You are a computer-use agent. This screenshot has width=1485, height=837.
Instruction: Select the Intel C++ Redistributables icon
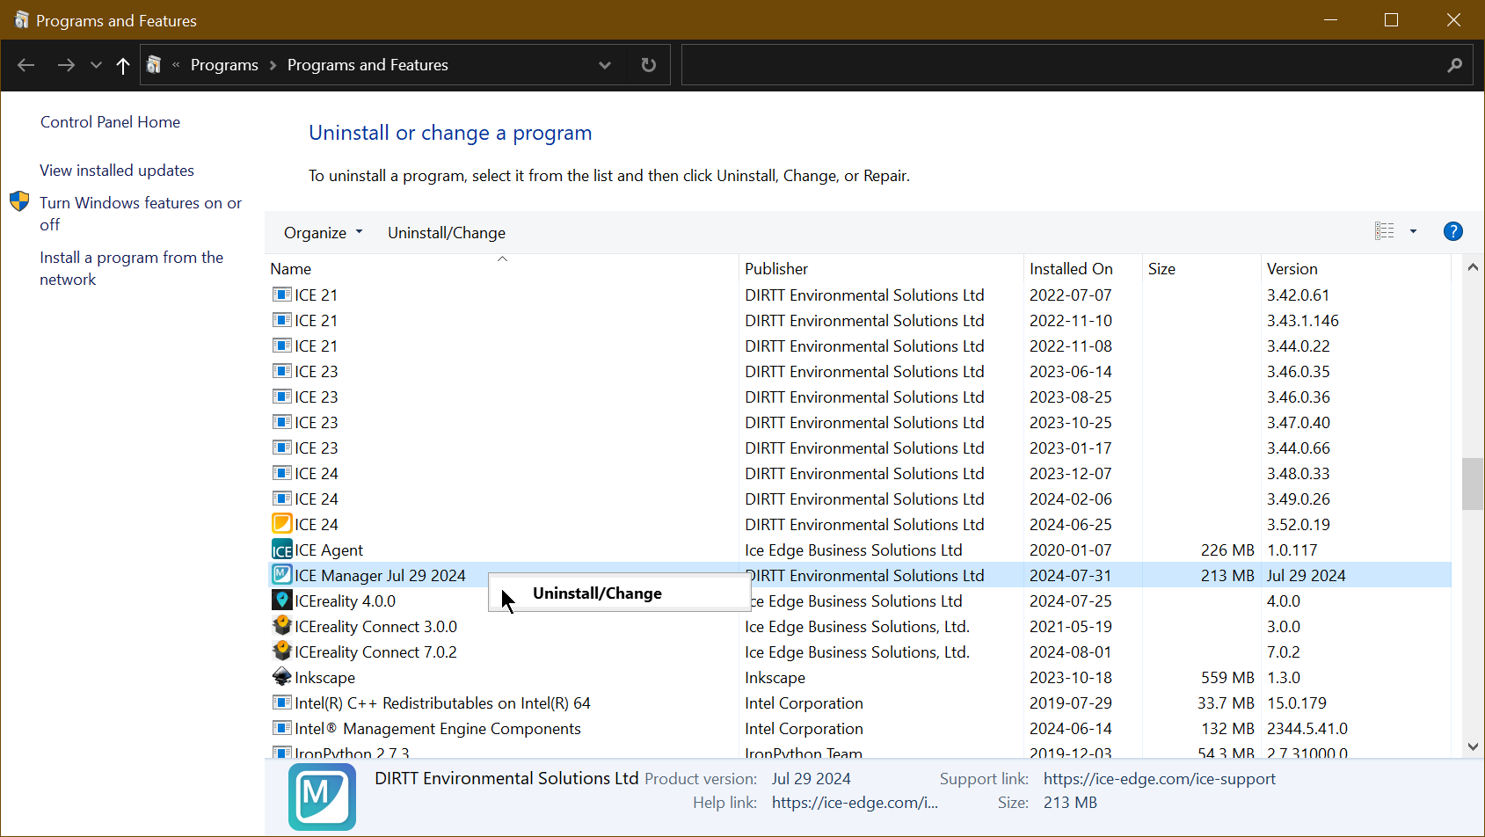281,702
